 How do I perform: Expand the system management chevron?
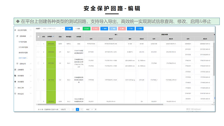tap(31, 81)
